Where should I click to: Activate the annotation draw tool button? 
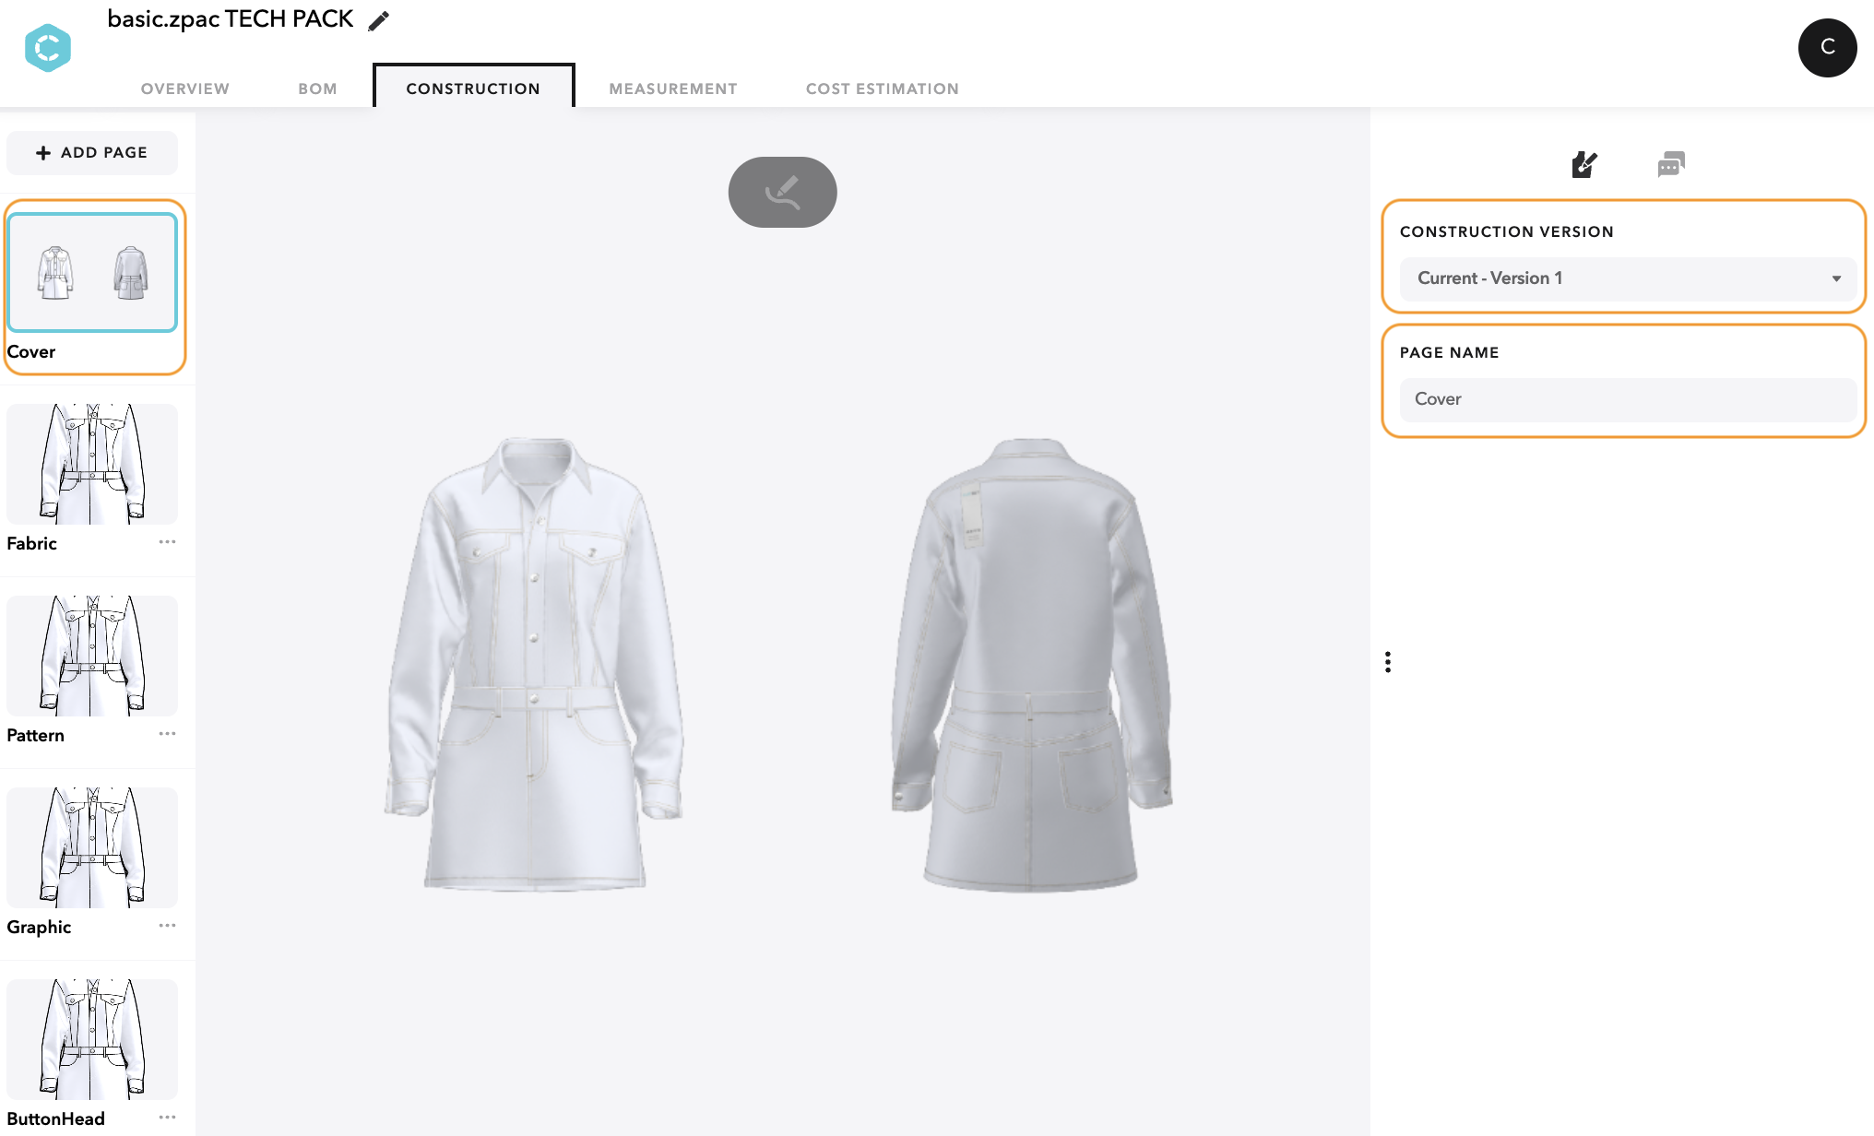[x=782, y=192]
